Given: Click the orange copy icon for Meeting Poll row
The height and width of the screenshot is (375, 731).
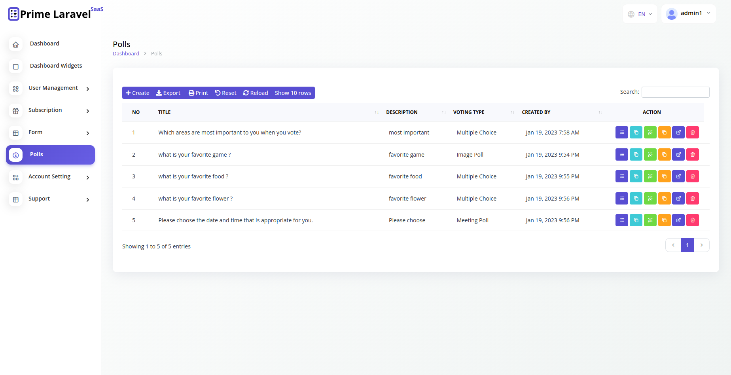Looking at the screenshot, I should [x=664, y=220].
